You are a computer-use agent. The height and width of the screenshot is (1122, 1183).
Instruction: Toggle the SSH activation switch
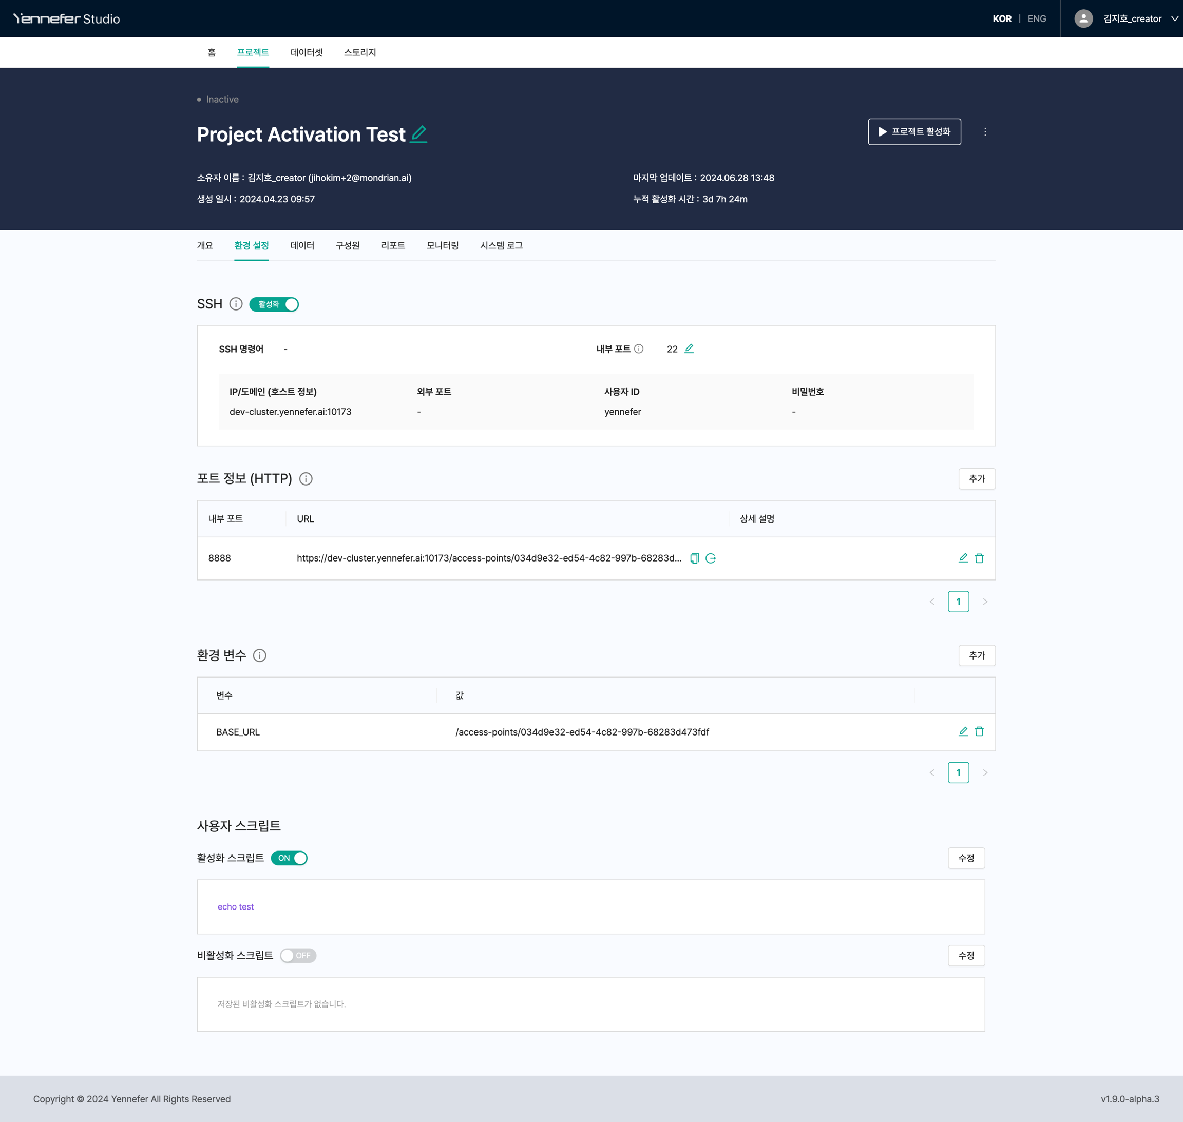tap(274, 304)
